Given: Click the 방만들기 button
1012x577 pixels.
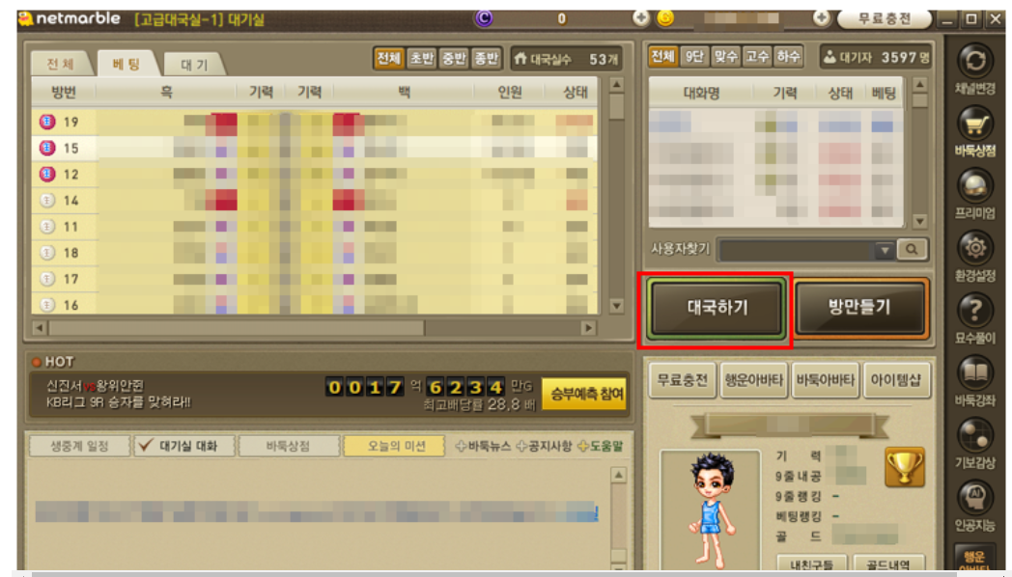Looking at the screenshot, I should [860, 308].
